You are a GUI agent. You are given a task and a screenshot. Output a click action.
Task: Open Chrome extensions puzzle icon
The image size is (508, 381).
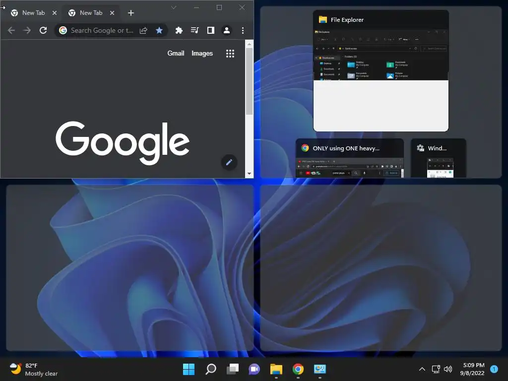(x=179, y=30)
